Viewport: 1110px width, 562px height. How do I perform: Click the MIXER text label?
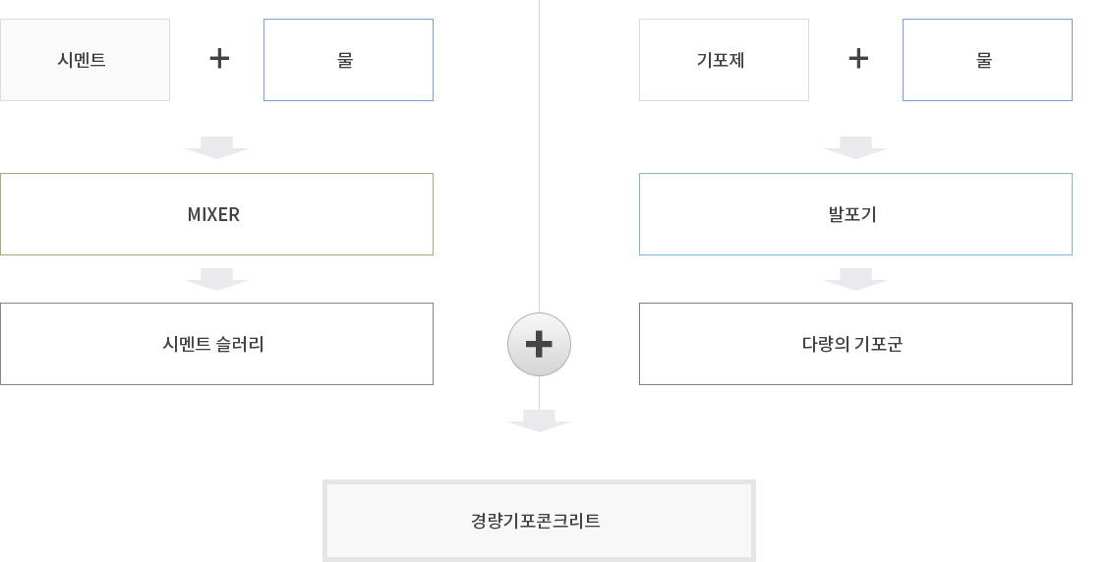[213, 214]
